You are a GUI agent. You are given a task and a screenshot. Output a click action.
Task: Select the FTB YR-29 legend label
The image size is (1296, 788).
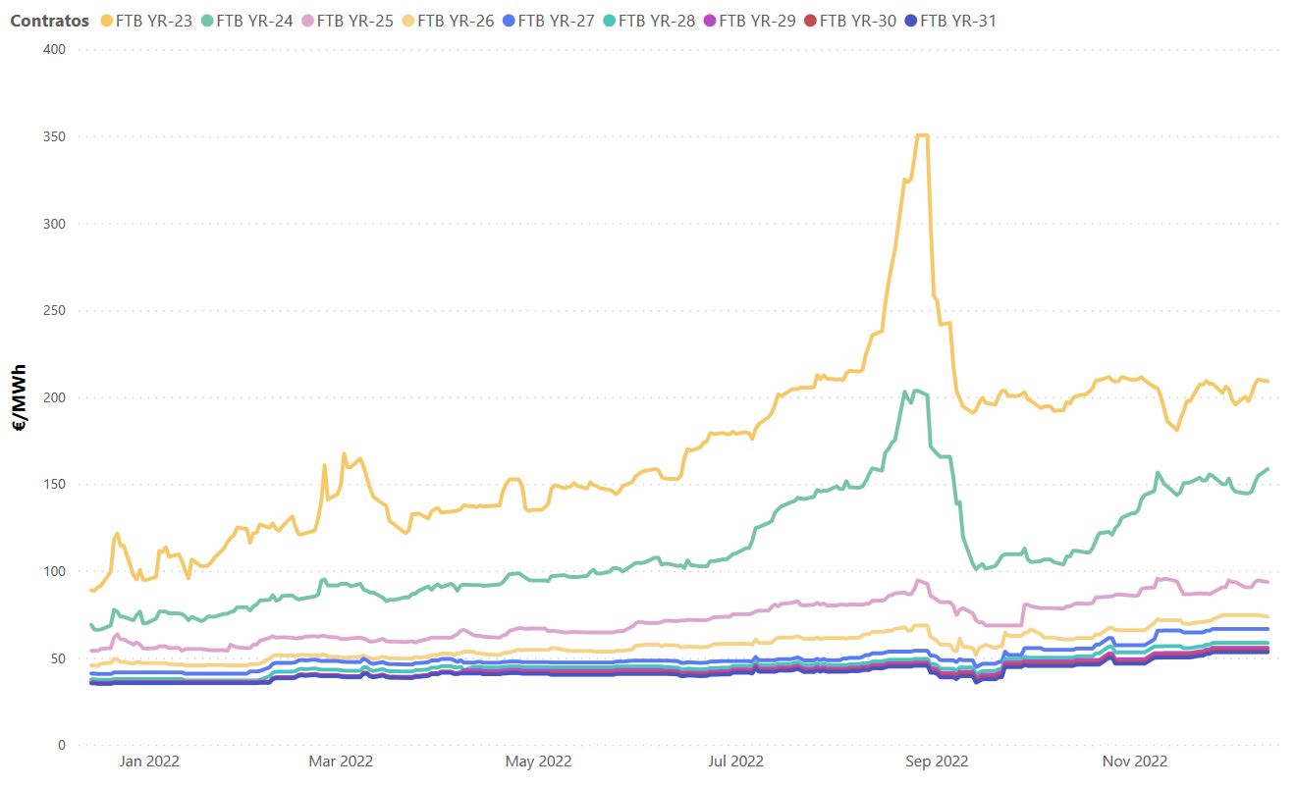coord(757,21)
